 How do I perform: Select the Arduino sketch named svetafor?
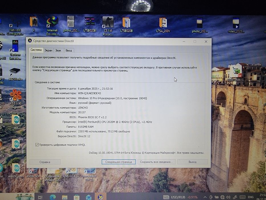coord(16,146)
